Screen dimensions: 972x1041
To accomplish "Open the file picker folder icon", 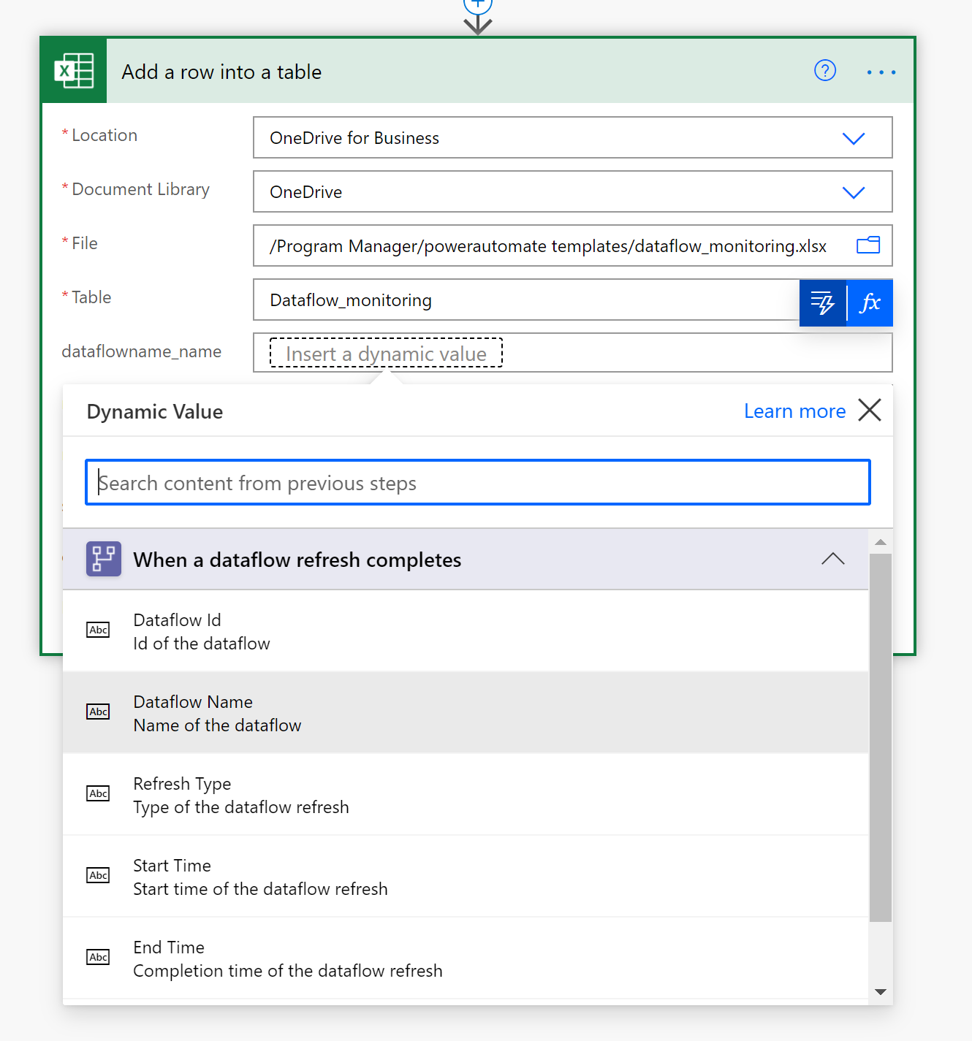I will point(867,245).
